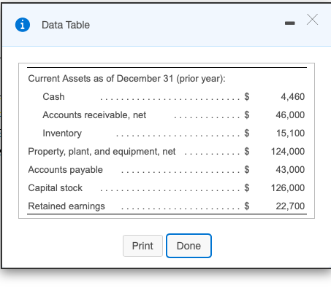Click the 126,000 value

click(288, 188)
